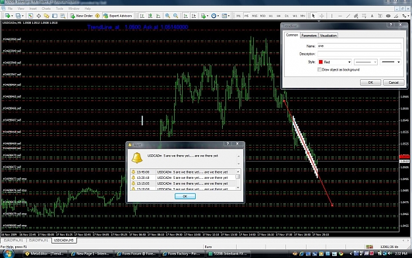Click Cancel in the Trendline dialog
Screen dimensions: 412x258
(394, 82)
